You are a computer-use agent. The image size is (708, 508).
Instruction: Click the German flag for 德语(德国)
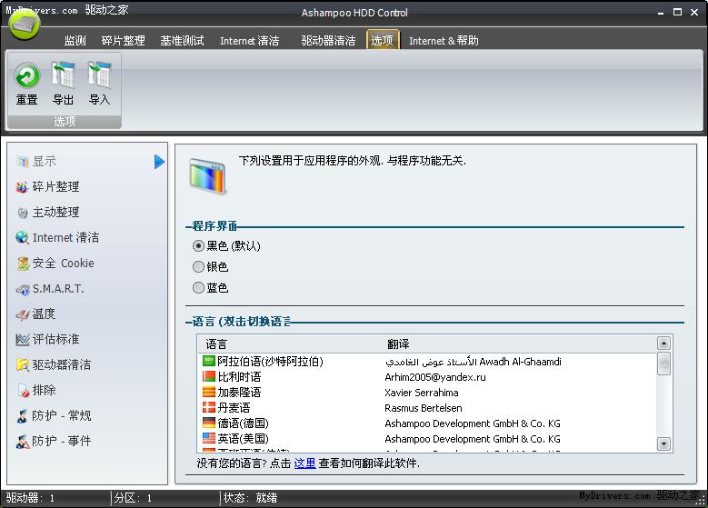point(209,423)
